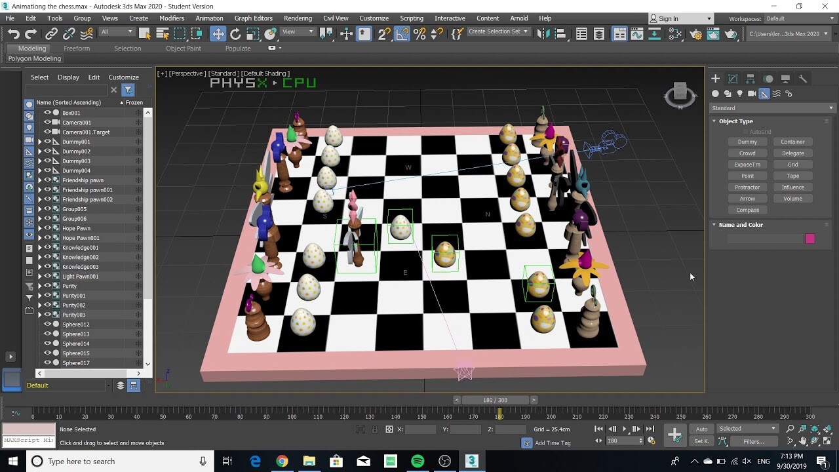
Task: Select the Select and Rotate tool
Action: [x=236, y=34]
